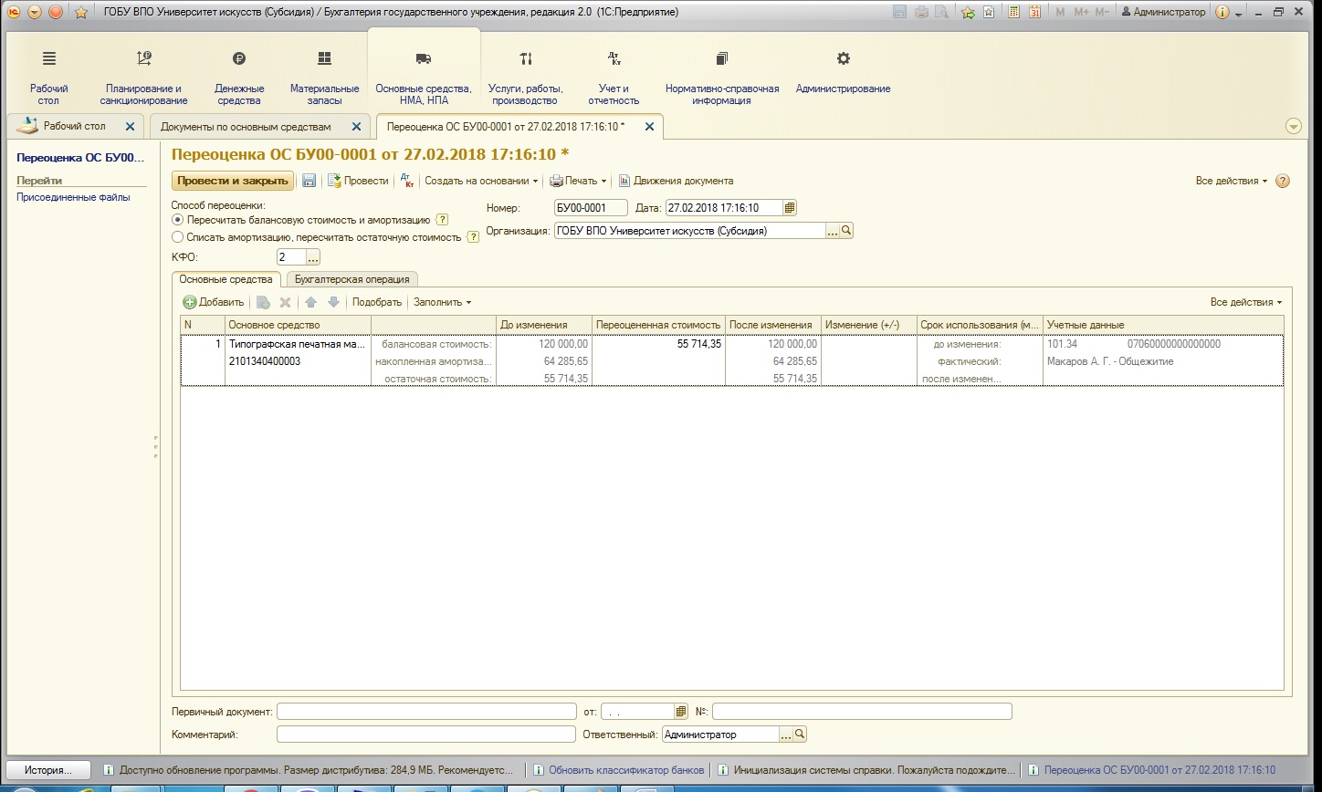Viewport: 1322px width, 792px height.
Task: Open Присоединенные файлы link
Action: pyautogui.click(x=73, y=197)
